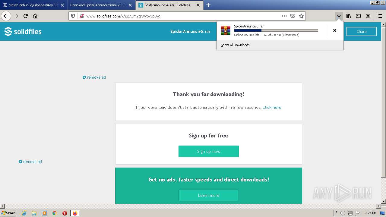Close the Download Spider Annunci tab

click(x=130, y=5)
